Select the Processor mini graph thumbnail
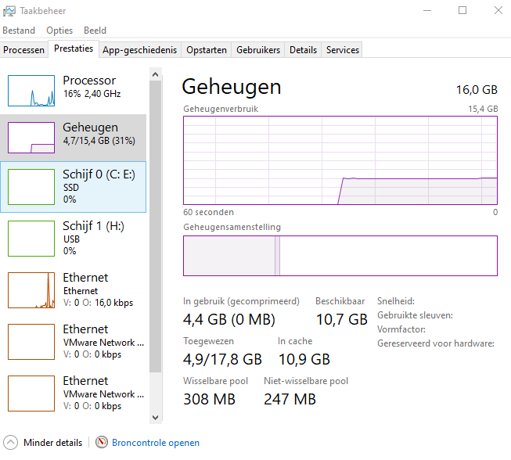Screen dimensions: 511x460 point(31,91)
